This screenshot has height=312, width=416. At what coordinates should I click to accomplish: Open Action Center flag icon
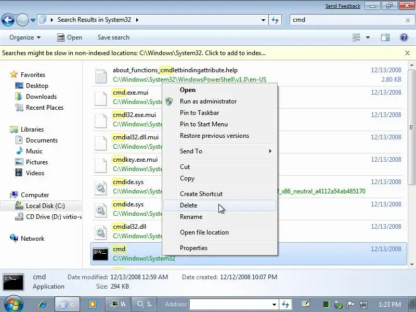(350, 304)
